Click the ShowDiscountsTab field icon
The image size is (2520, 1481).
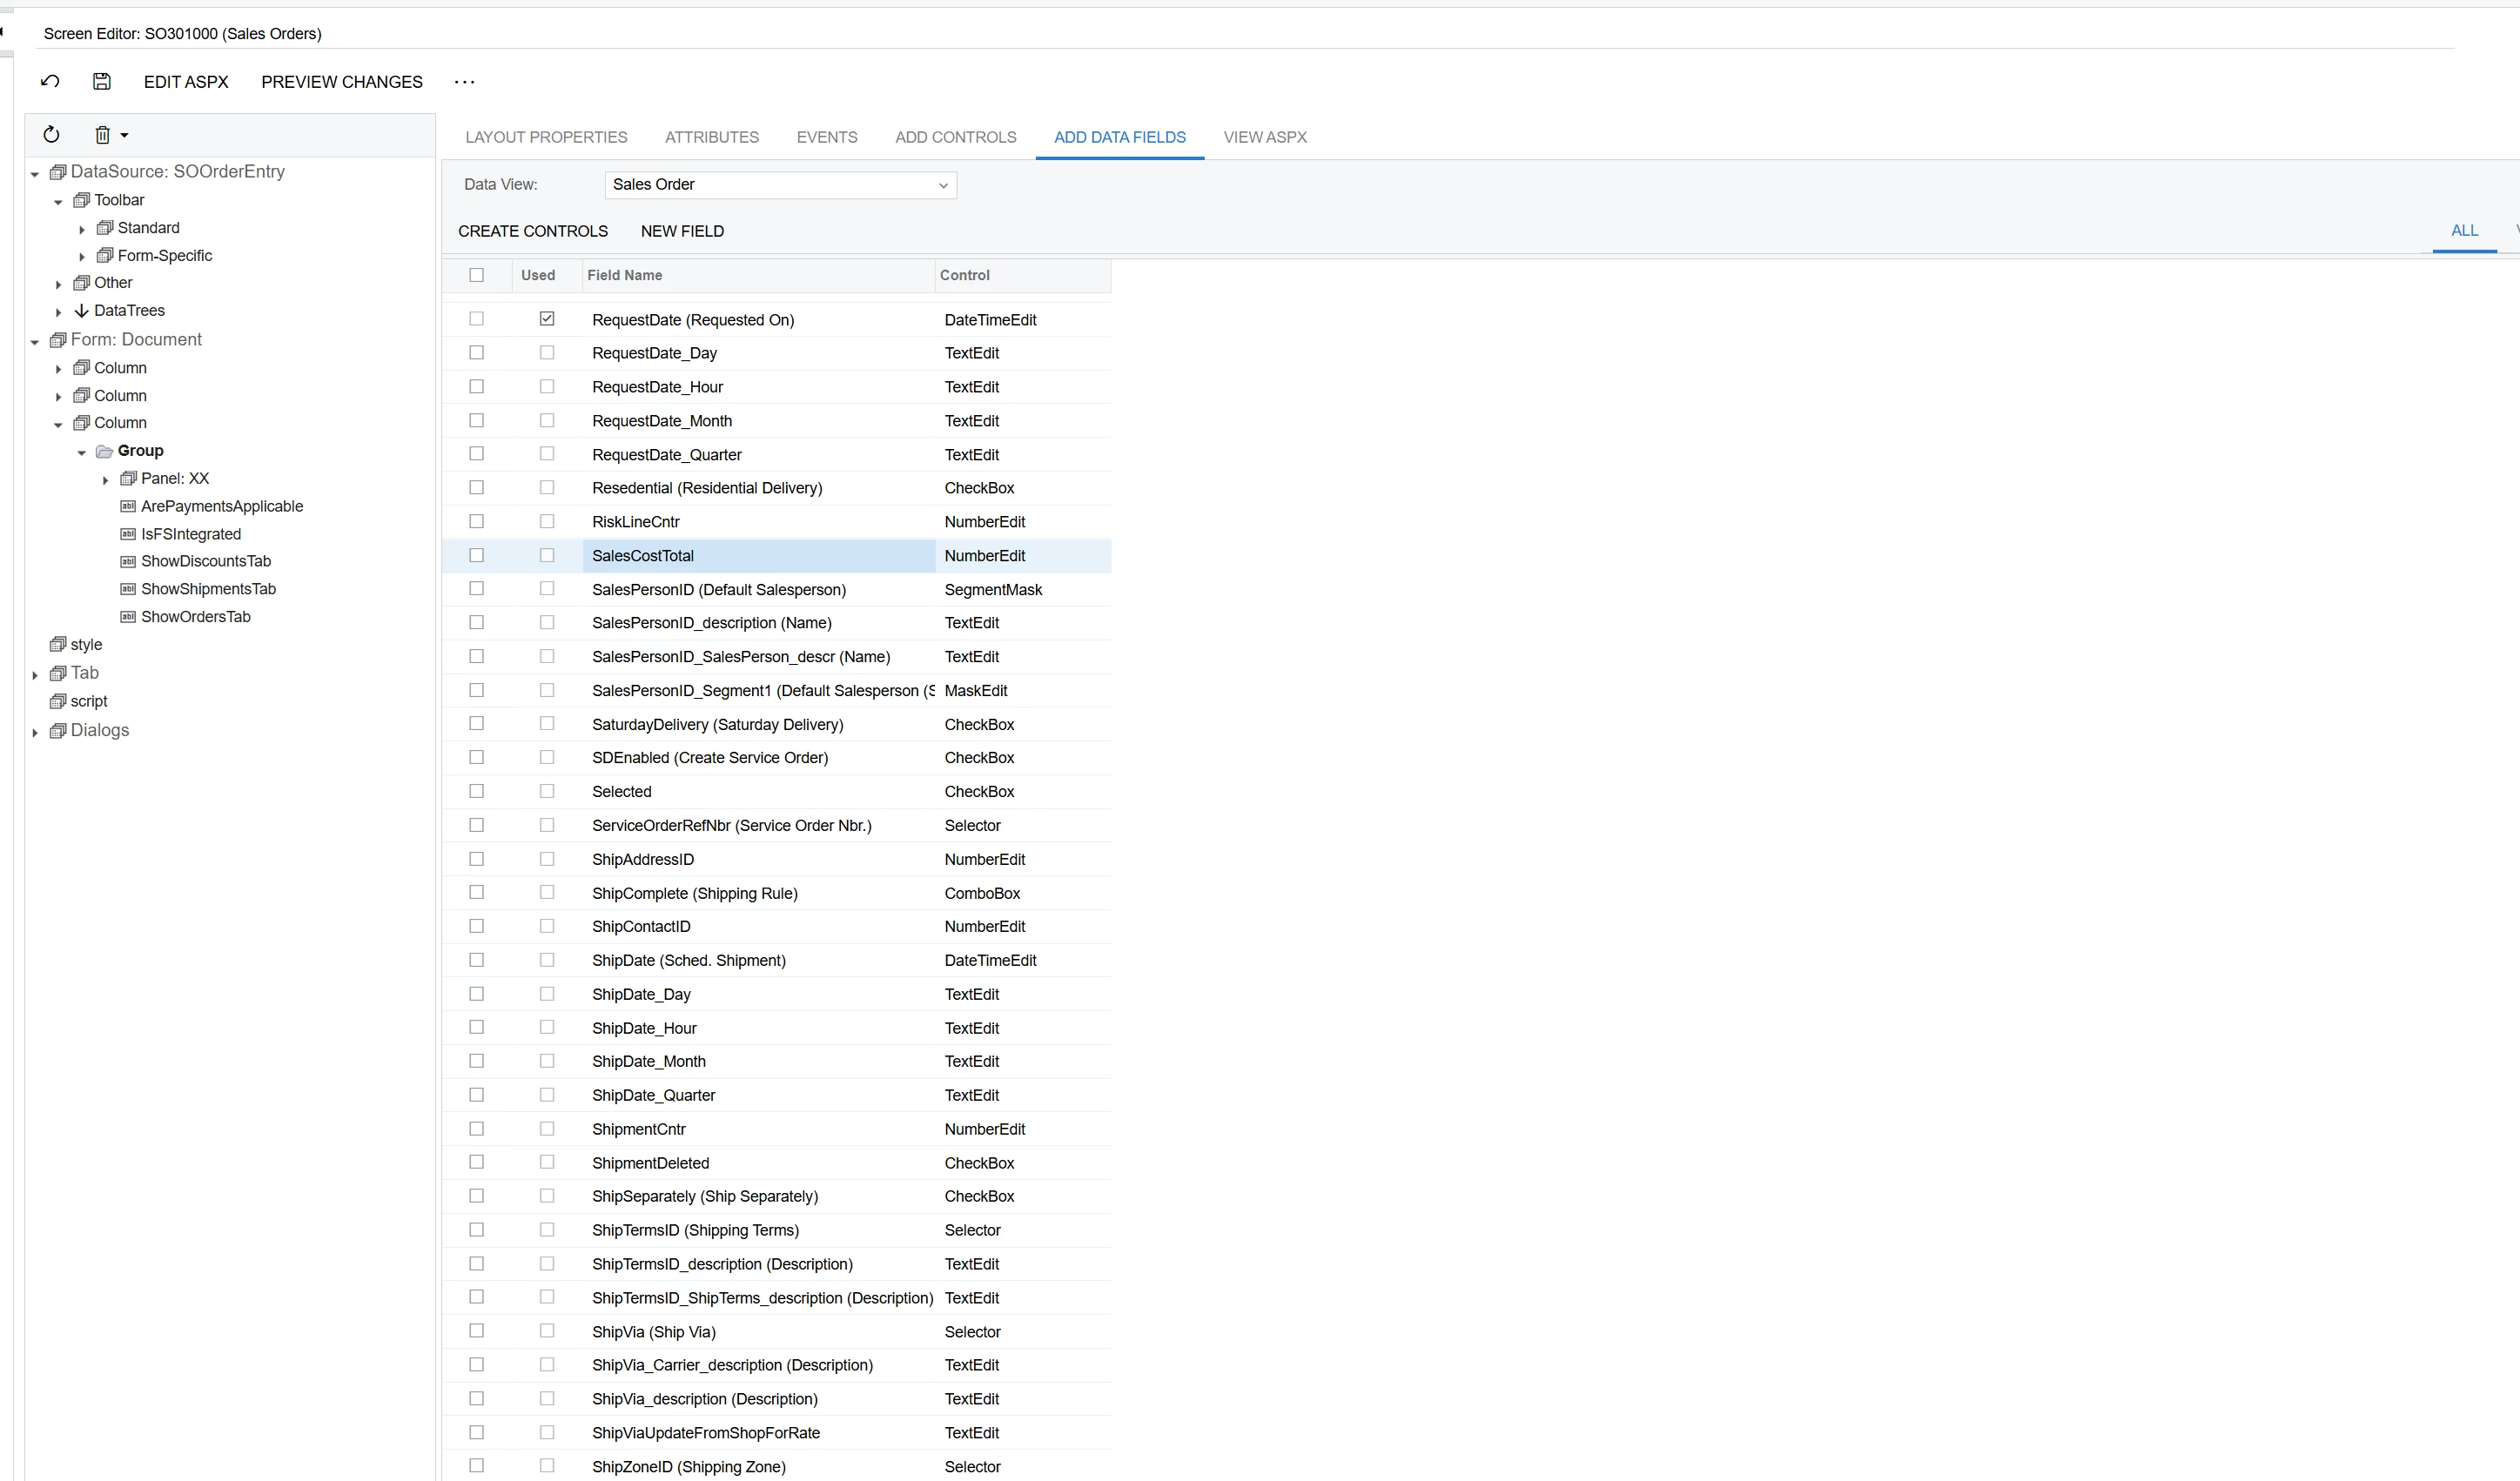(127, 561)
